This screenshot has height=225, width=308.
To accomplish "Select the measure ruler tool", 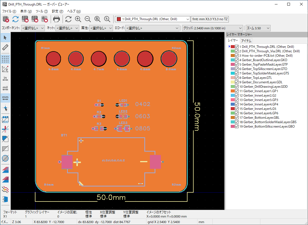I will [5, 47].
